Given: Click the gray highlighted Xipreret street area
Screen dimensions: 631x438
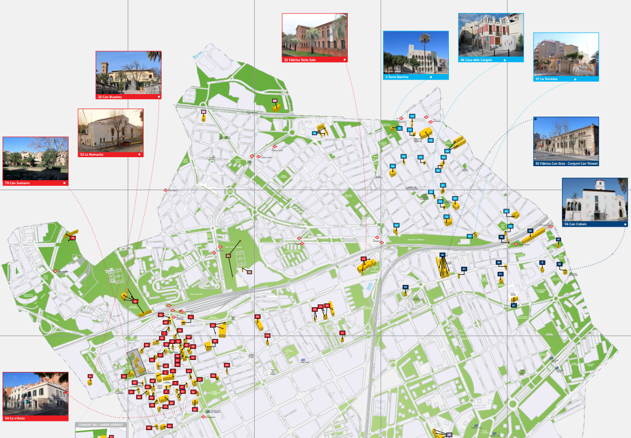Looking at the screenshot, I should 135,363.
